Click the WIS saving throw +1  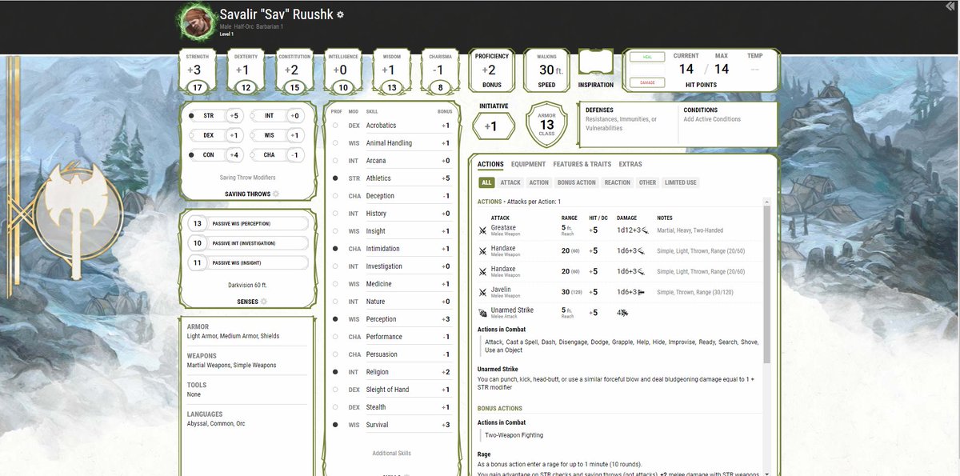(295, 135)
